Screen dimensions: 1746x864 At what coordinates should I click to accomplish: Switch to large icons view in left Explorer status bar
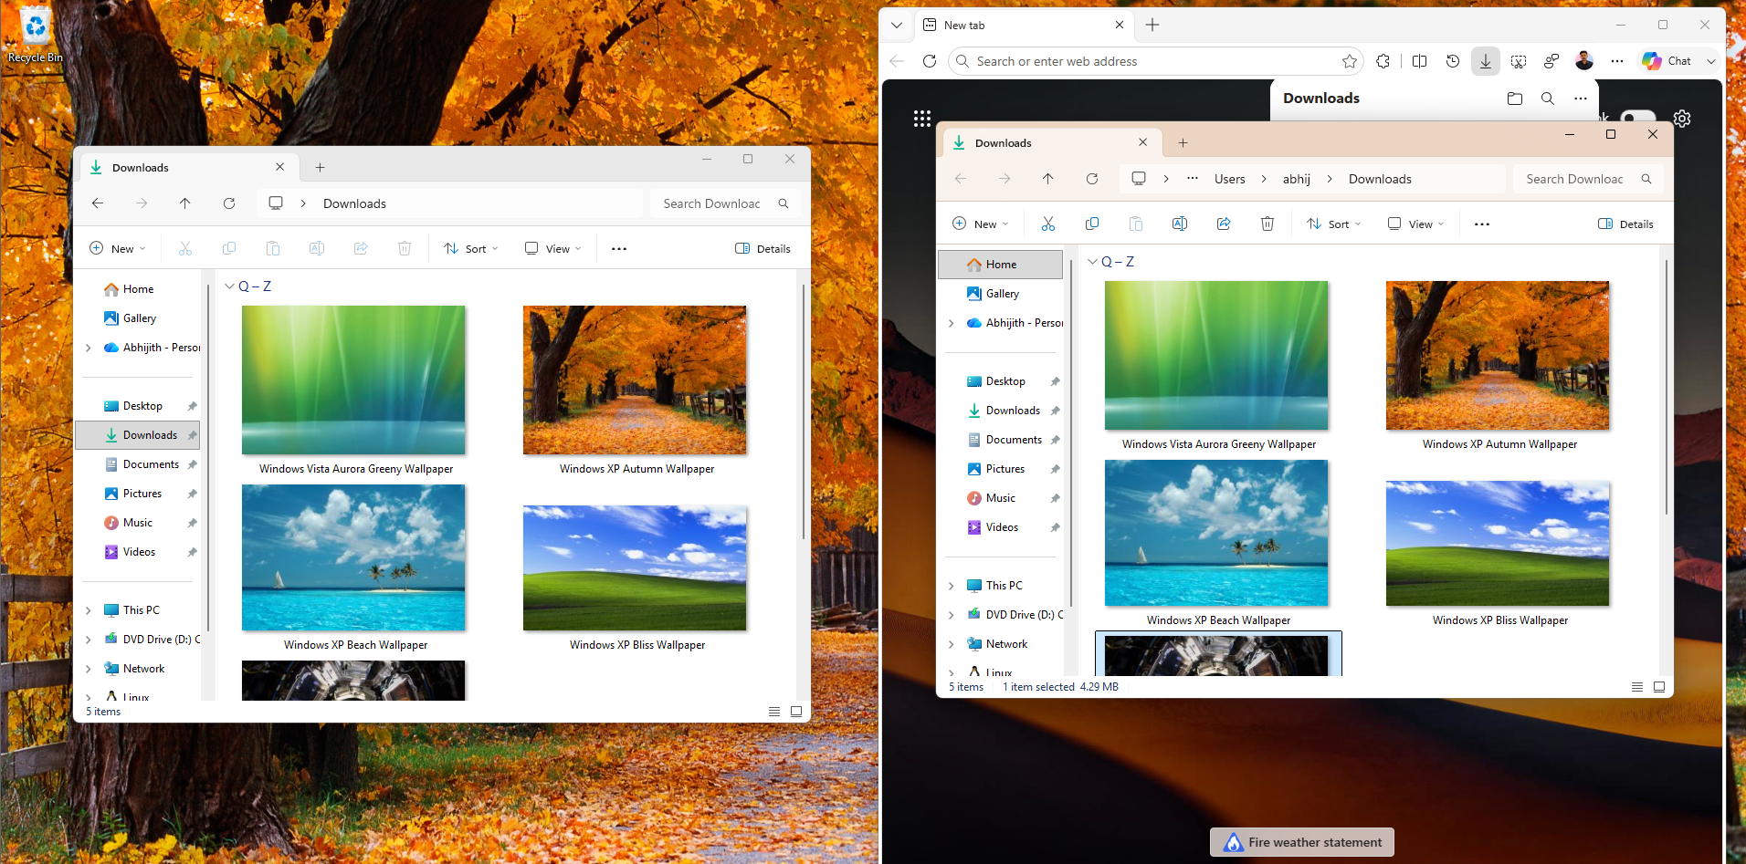(x=796, y=712)
